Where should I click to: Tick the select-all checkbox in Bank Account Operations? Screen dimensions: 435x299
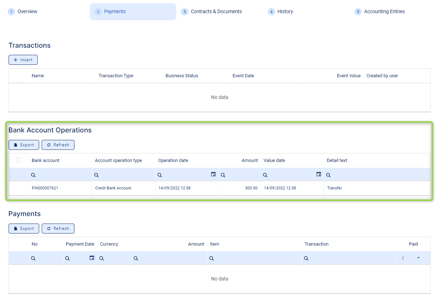19,160
